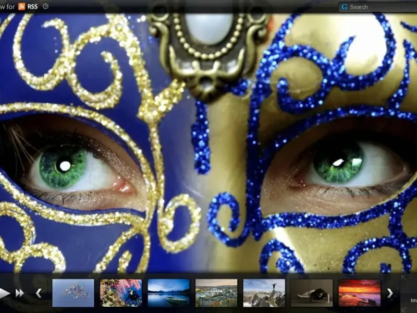Image resolution: width=417 pixels, height=313 pixels.
Task: Select the city rooftops thumbnail
Action: point(216,293)
